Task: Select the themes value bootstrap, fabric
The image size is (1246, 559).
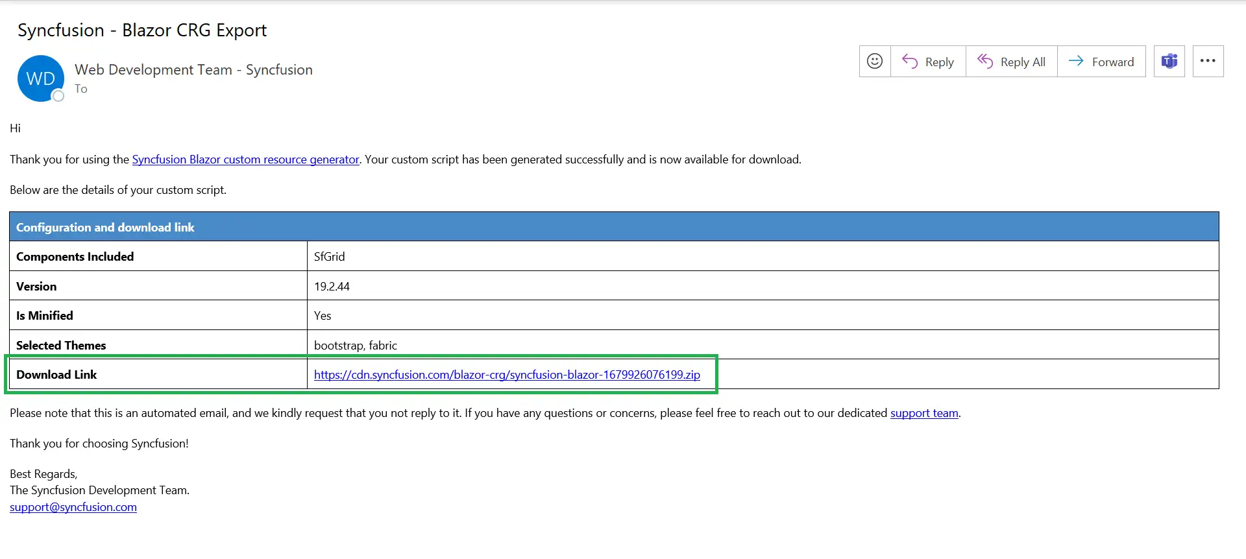Action: click(x=356, y=346)
